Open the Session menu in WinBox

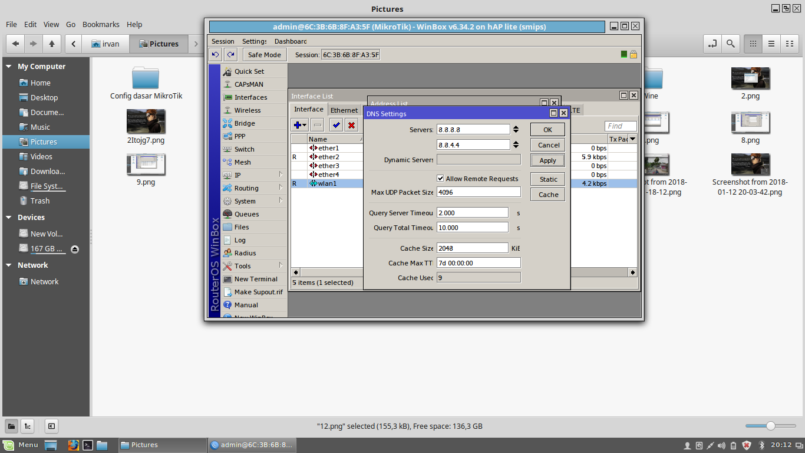pos(223,41)
